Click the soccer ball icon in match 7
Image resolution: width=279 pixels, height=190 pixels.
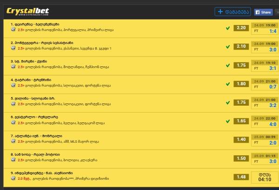pos(13,141)
